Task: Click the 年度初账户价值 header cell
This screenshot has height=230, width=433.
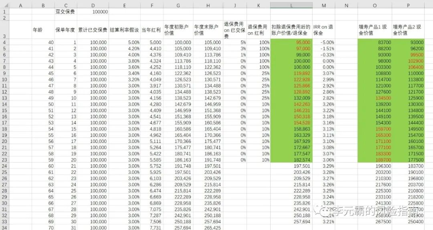Action: pyautogui.click(x=178, y=30)
